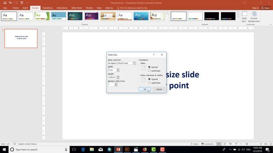Switch to the Slide Show tab
This screenshot has height=153, width=273.
click(x=77, y=8)
